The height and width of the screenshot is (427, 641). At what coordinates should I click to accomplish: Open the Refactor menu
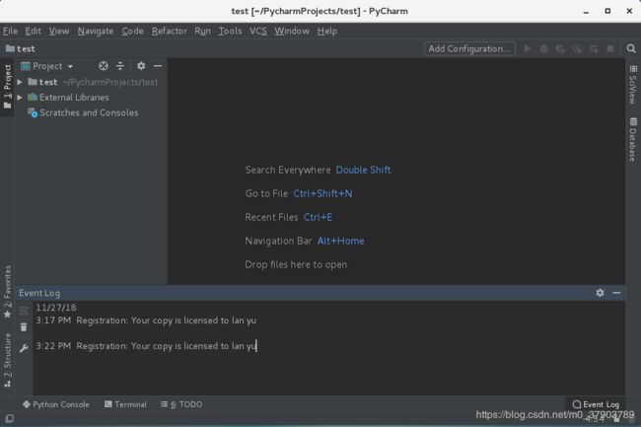(x=170, y=31)
